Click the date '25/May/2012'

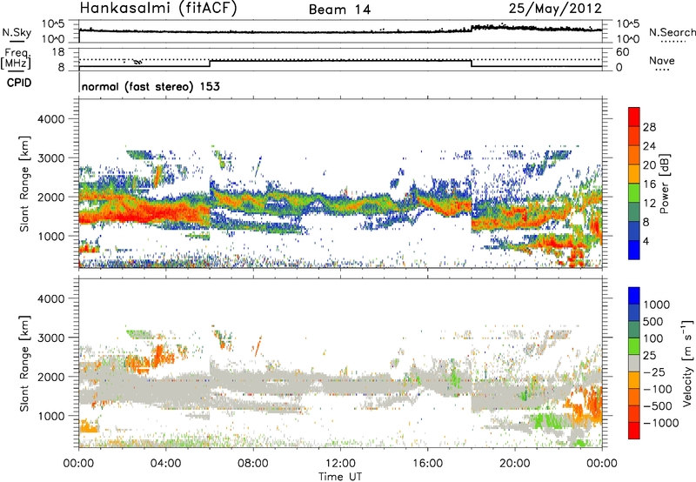555,9
